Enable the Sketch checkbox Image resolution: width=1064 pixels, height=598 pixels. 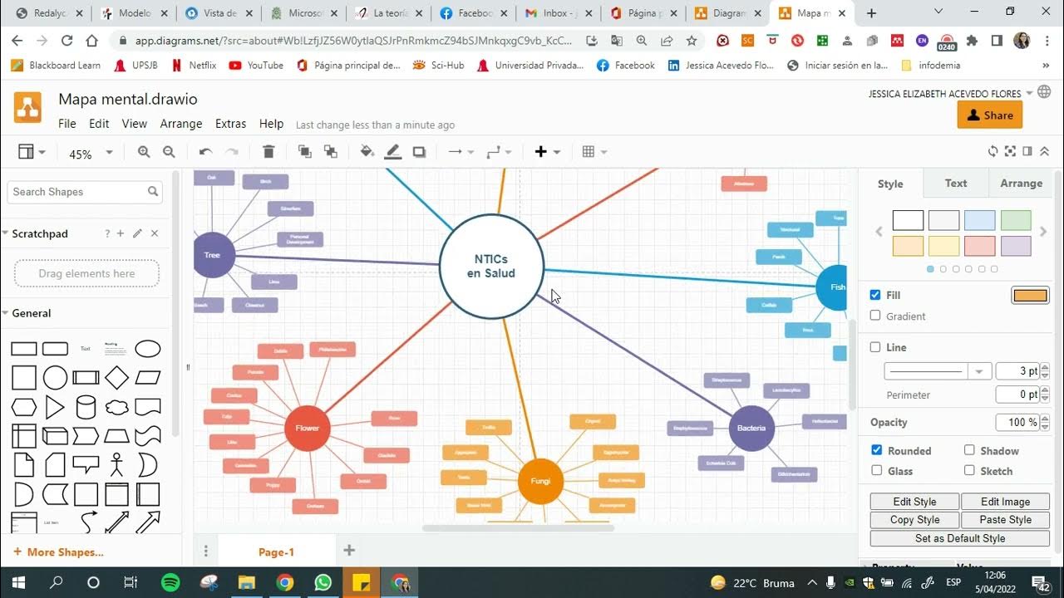tap(969, 470)
